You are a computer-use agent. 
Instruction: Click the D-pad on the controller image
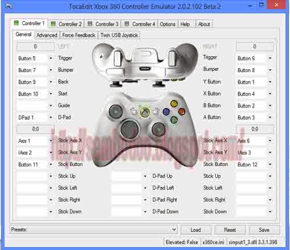point(130,129)
